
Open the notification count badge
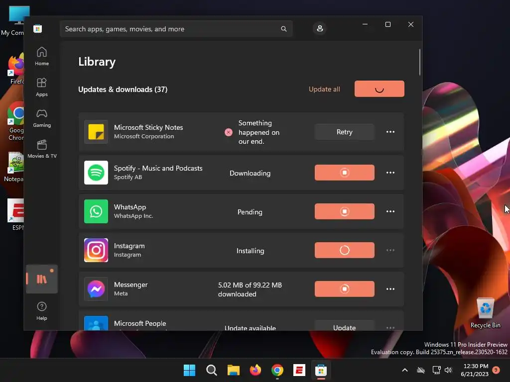tap(496, 370)
